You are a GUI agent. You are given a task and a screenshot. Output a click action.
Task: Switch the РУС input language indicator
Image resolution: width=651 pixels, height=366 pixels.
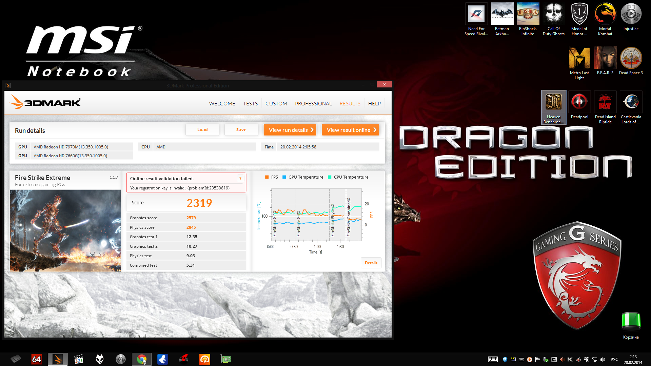(614, 360)
